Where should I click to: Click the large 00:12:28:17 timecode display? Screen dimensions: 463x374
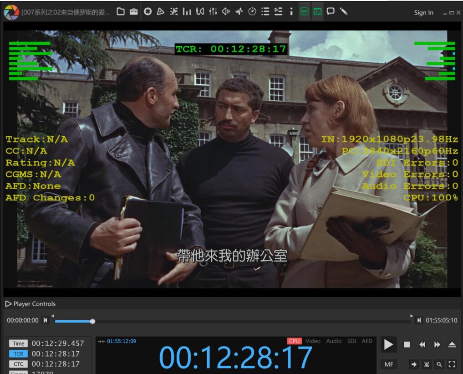[235, 358]
